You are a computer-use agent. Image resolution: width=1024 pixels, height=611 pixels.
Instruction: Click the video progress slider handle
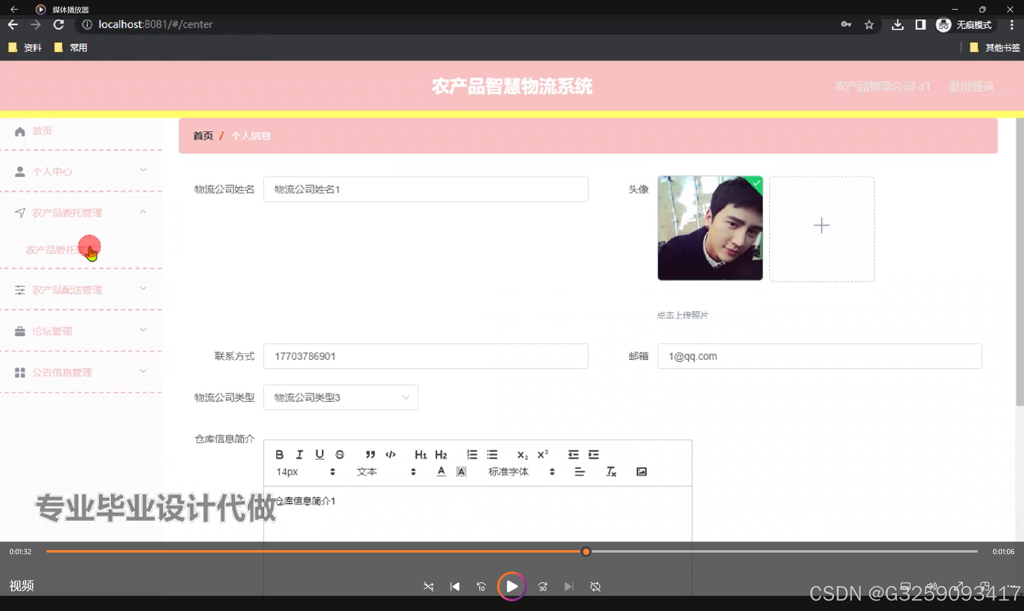586,551
